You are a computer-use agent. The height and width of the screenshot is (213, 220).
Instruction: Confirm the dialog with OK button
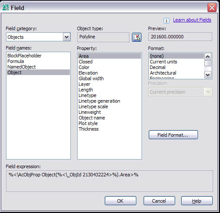(120, 201)
